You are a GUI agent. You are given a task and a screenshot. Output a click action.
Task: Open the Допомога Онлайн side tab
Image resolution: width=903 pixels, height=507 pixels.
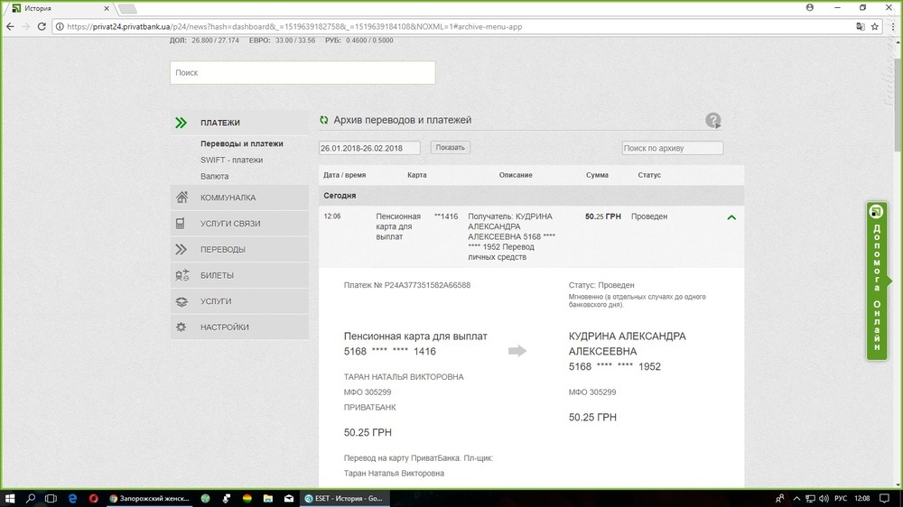click(877, 281)
